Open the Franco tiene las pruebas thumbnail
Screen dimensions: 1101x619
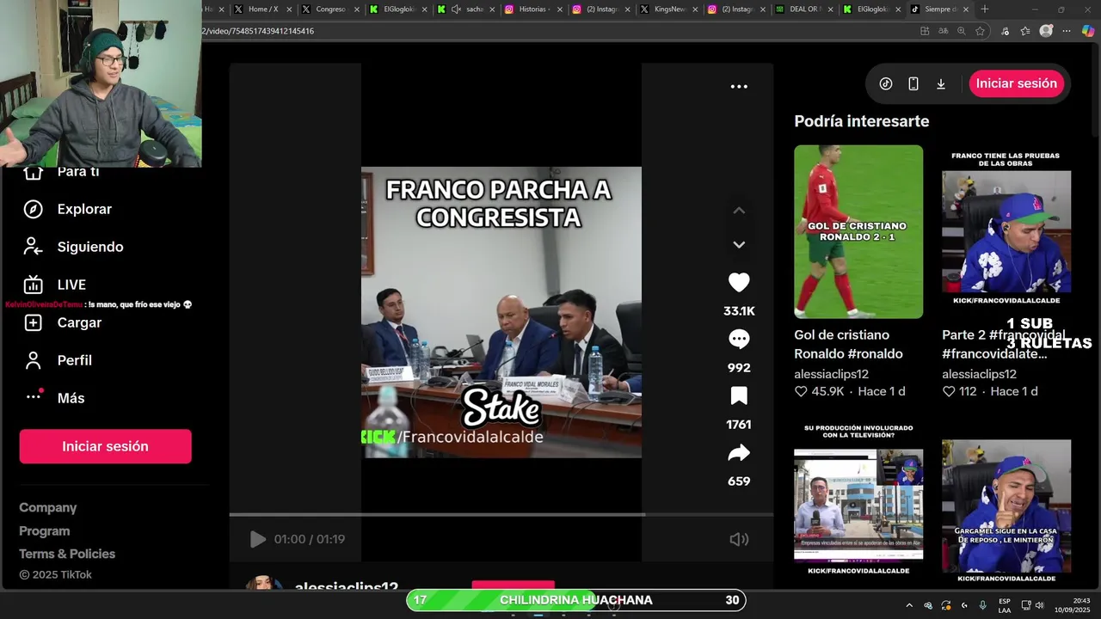(1006, 231)
